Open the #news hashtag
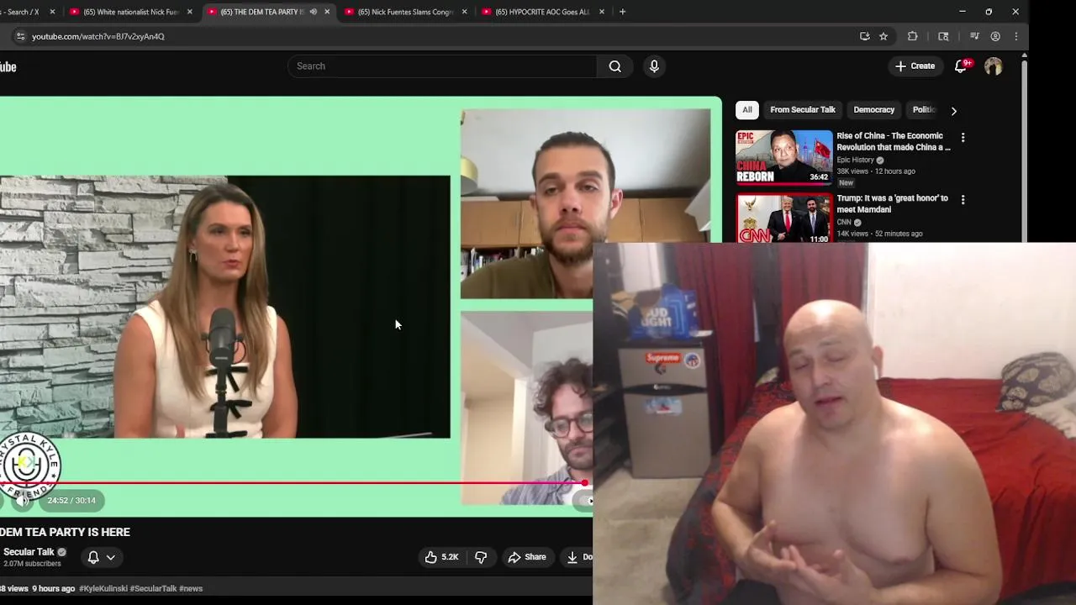 (191, 589)
